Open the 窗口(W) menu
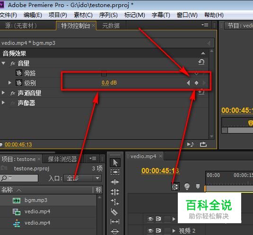The height and width of the screenshot is (235, 253). pyautogui.click(x=187, y=15)
